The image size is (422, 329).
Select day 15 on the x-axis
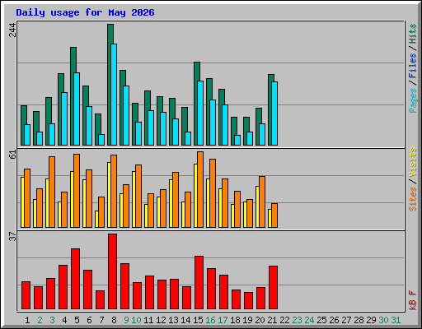coord(198,320)
